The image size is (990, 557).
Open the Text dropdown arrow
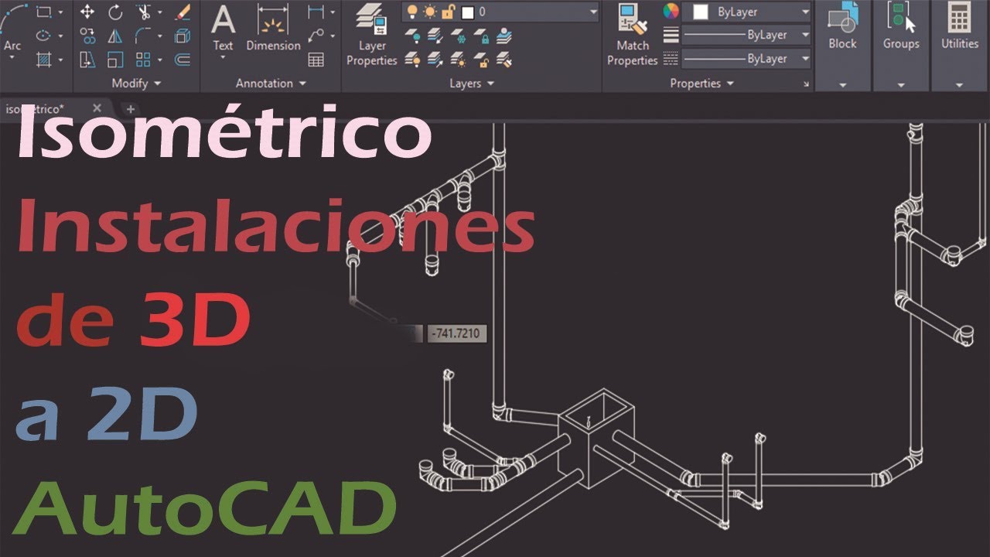[x=223, y=58]
